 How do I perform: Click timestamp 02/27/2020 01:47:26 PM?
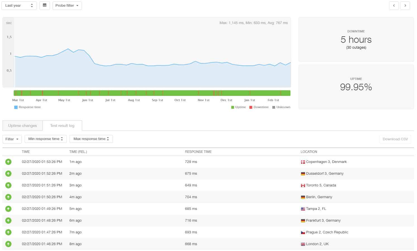click(42, 232)
